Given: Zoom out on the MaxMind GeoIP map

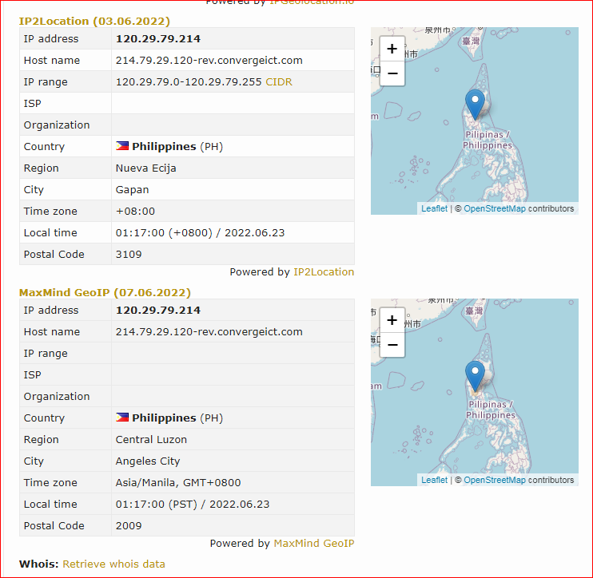Looking at the screenshot, I should click(x=392, y=345).
